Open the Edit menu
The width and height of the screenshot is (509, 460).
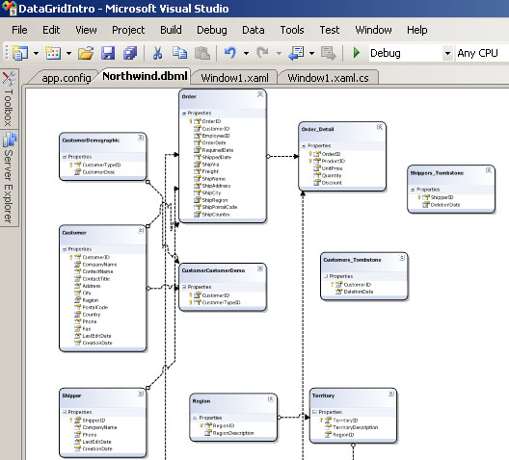(51, 30)
